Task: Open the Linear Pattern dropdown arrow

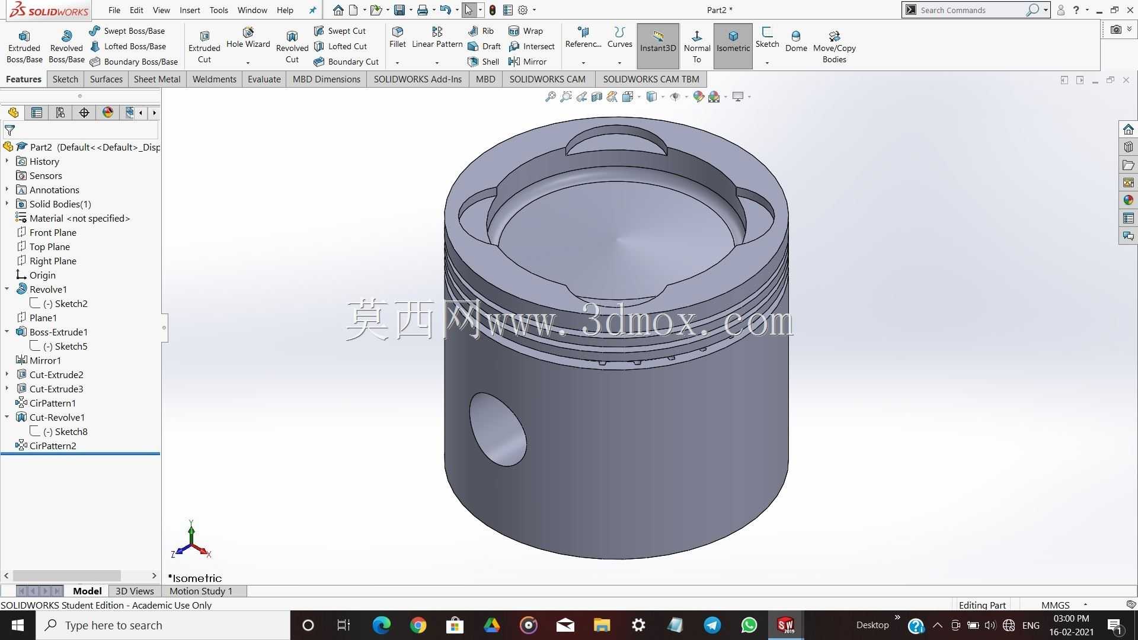Action: tap(437, 62)
